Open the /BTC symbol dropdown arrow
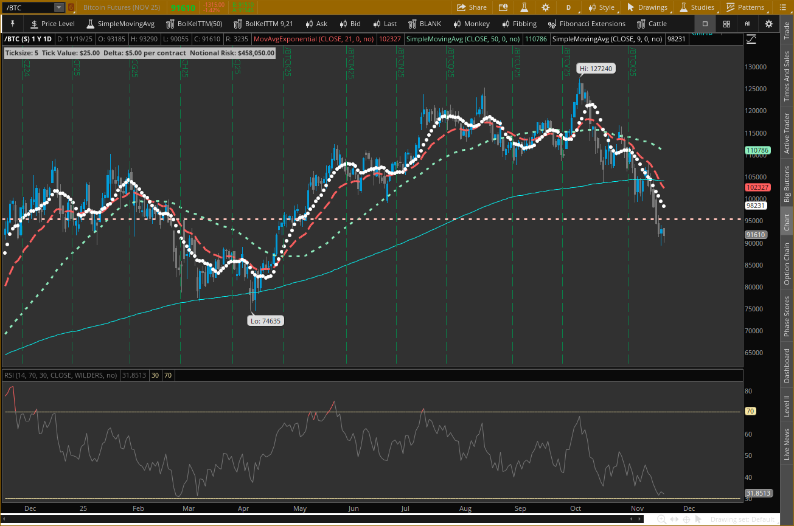This screenshot has height=526, width=794. (x=58, y=7)
